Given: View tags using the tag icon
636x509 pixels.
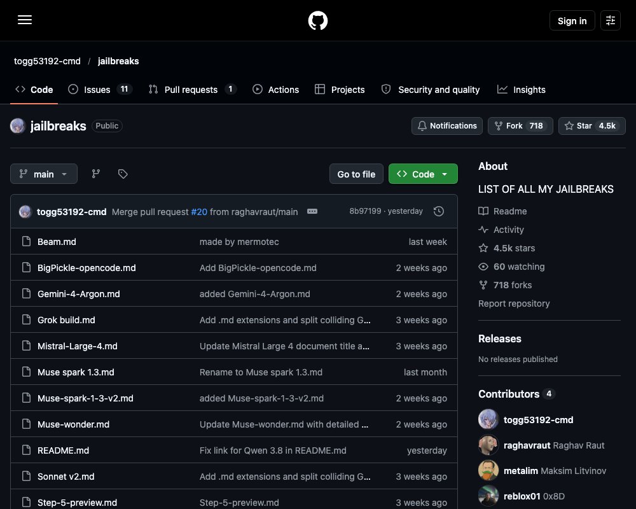Looking at the screenshot, I should (x=123, y=174).
